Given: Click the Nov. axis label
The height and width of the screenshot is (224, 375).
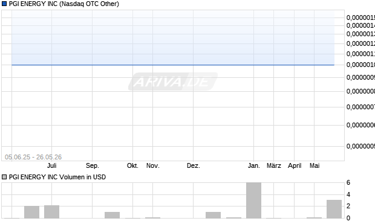Looking at the screenshot, I should pos(153,165).
